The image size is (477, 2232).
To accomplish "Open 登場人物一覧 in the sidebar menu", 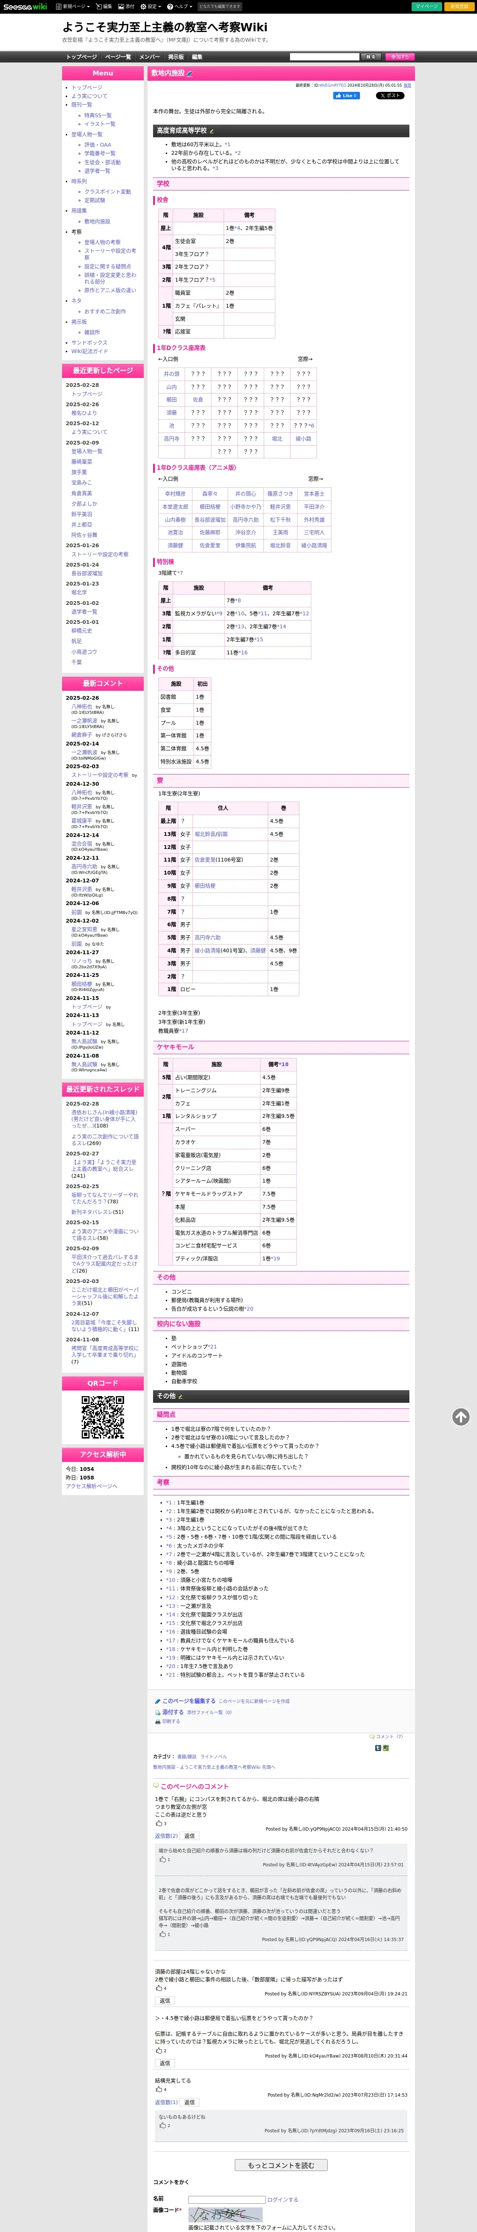I will 87,134.
